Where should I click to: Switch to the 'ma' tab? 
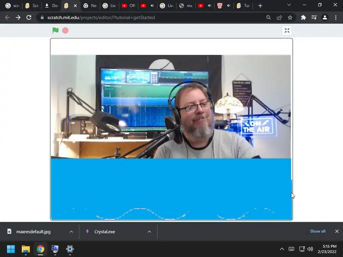(186, 6)
